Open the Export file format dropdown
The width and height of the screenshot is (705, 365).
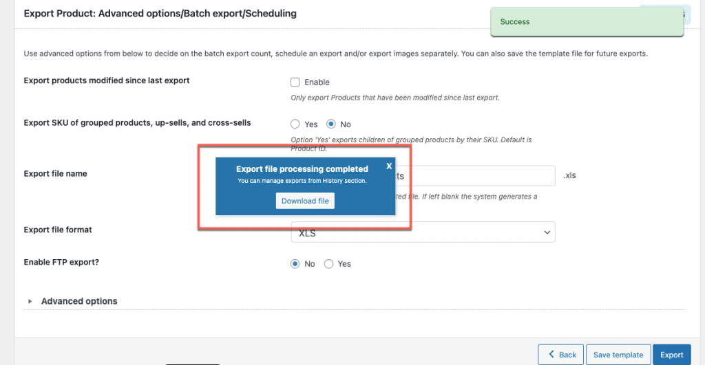(x=423, y=232)
